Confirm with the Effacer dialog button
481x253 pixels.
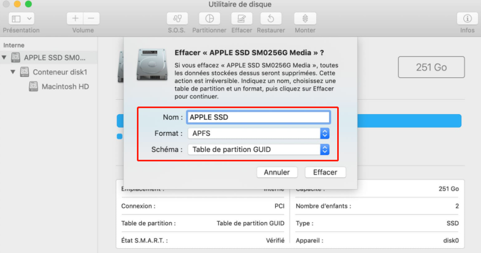tap(325, 172)
